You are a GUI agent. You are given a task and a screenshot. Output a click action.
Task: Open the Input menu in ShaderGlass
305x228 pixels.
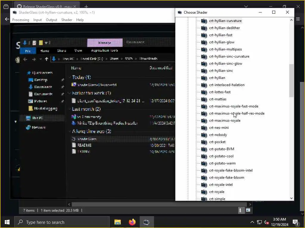(37, 20)
